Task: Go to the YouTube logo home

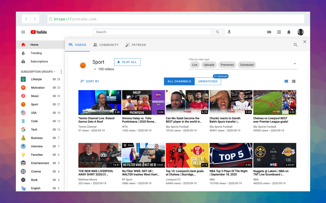Action: (x=39, y=32)
